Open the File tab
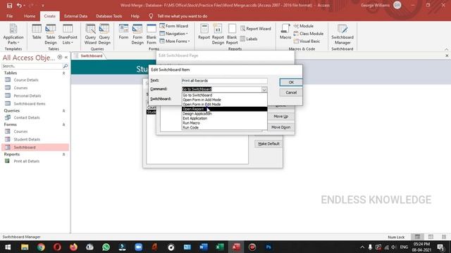The image size is (451, 253). click(9, 16)
